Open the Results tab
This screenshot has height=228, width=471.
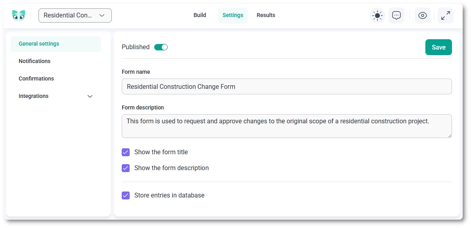click(266, 15)
